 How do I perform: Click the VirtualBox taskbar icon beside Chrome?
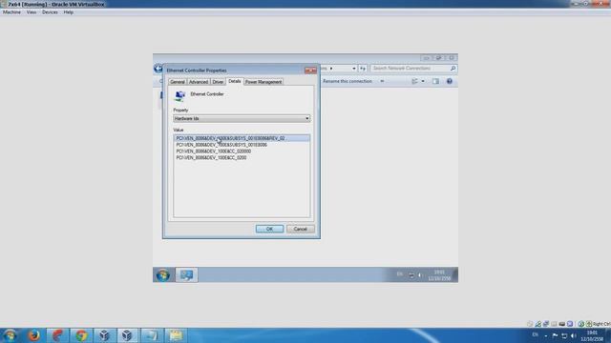pyautogui.click(x=104, y=335)
